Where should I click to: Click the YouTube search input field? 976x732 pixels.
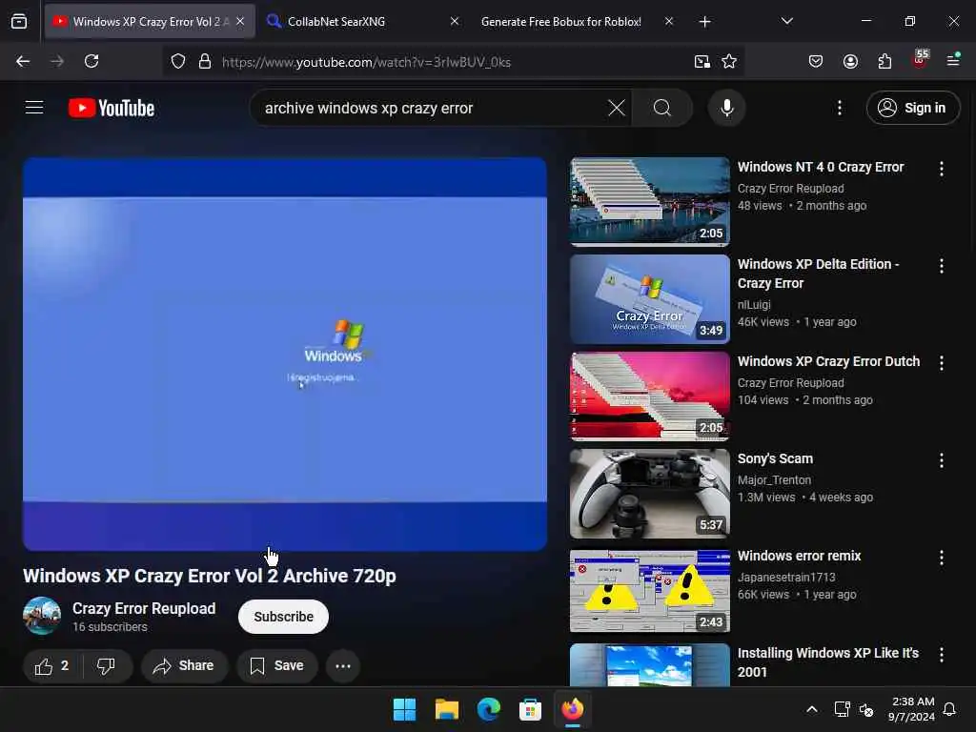[432, 109]
